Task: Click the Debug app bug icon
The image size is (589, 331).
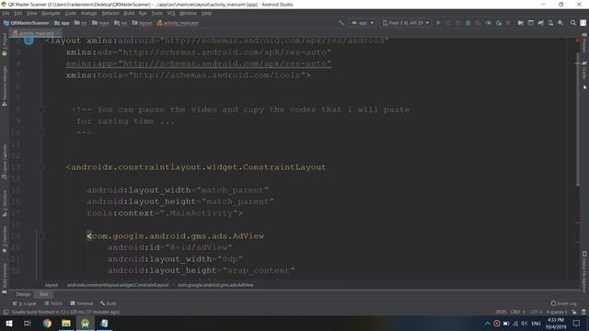Action: pyautogui.click(x=468, y=23)
